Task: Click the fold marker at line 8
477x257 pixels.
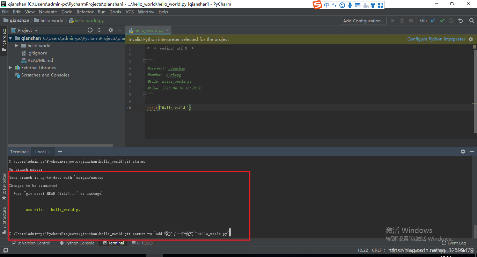Action: (x=145, y=95)
